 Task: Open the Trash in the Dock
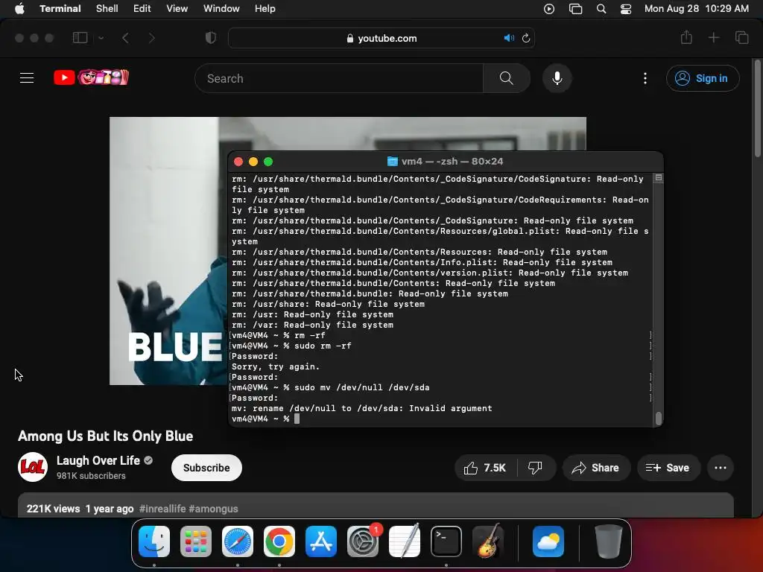point(609,541)
